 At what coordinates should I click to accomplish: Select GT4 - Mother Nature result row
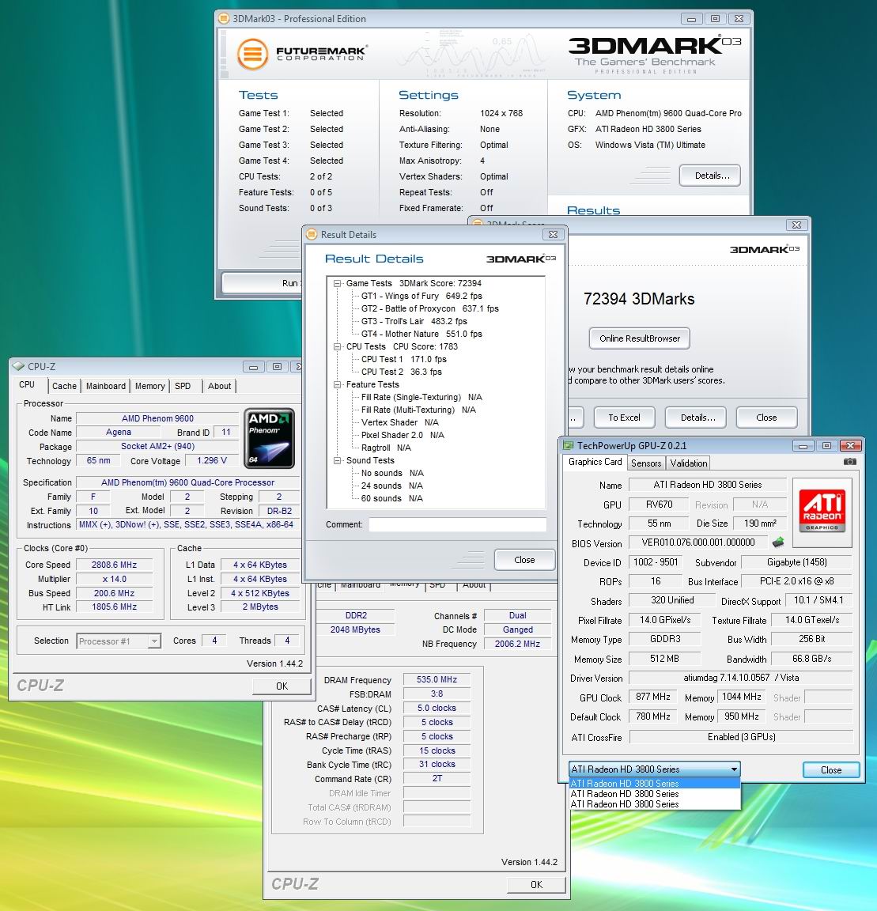(x=421, y=334)
